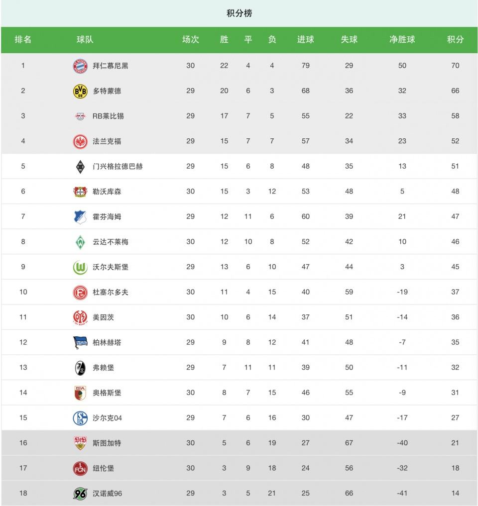The height and width of the screenshot is (506, 478).
Task: Click the Eintracht Frankfurt eagle logo
Action: coord(80,141)
